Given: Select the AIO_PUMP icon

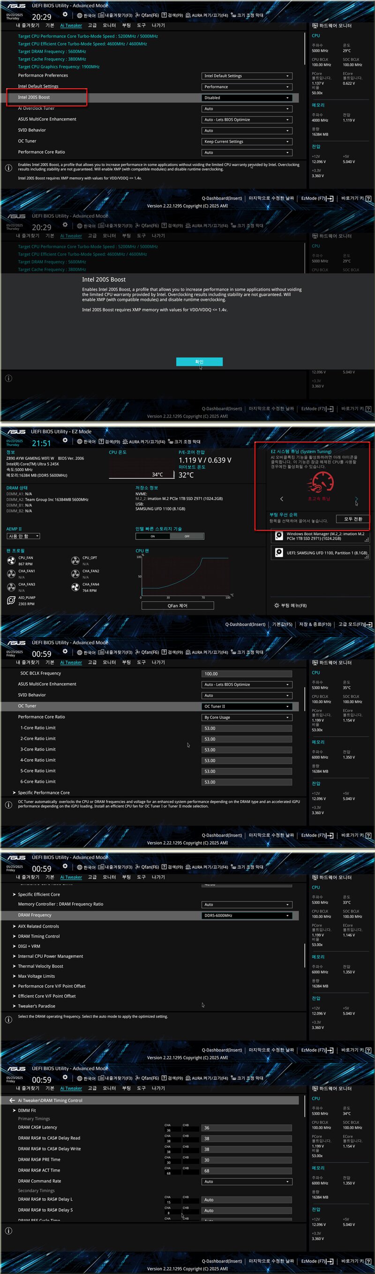Looking at the screenshot, I should tap(11, 600).
